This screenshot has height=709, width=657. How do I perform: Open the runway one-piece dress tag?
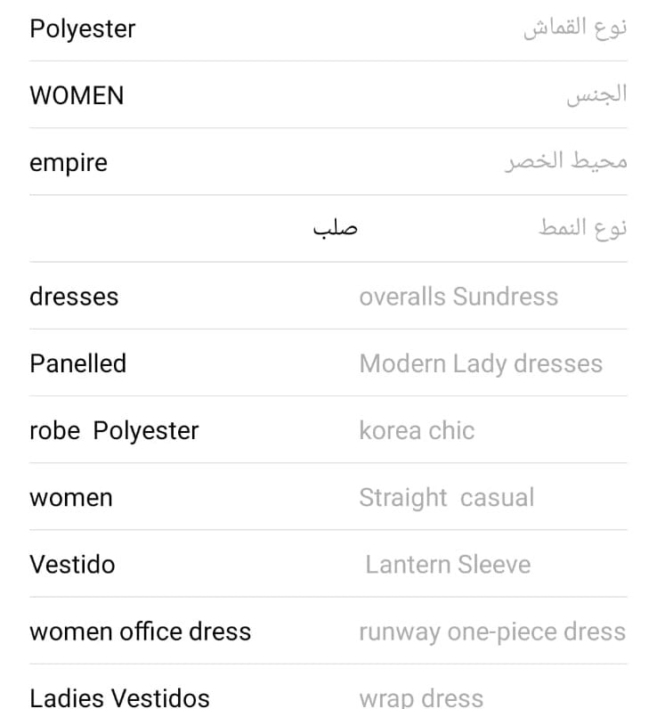(x=491, y=632)
